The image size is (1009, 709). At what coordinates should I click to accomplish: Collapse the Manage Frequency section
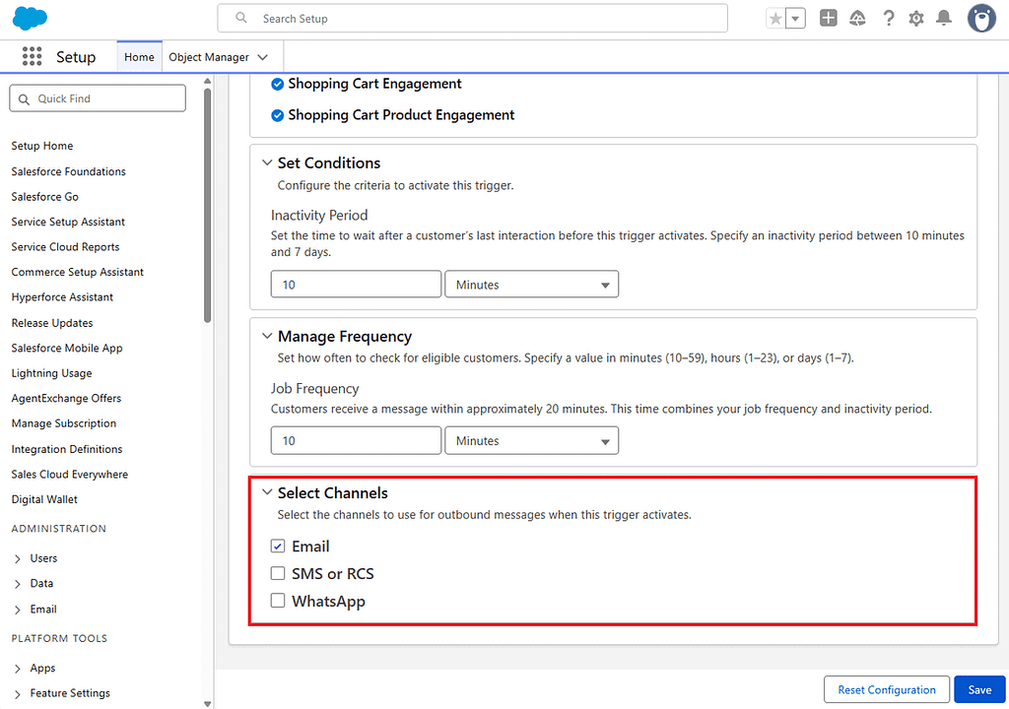click(x=267, y=336)
